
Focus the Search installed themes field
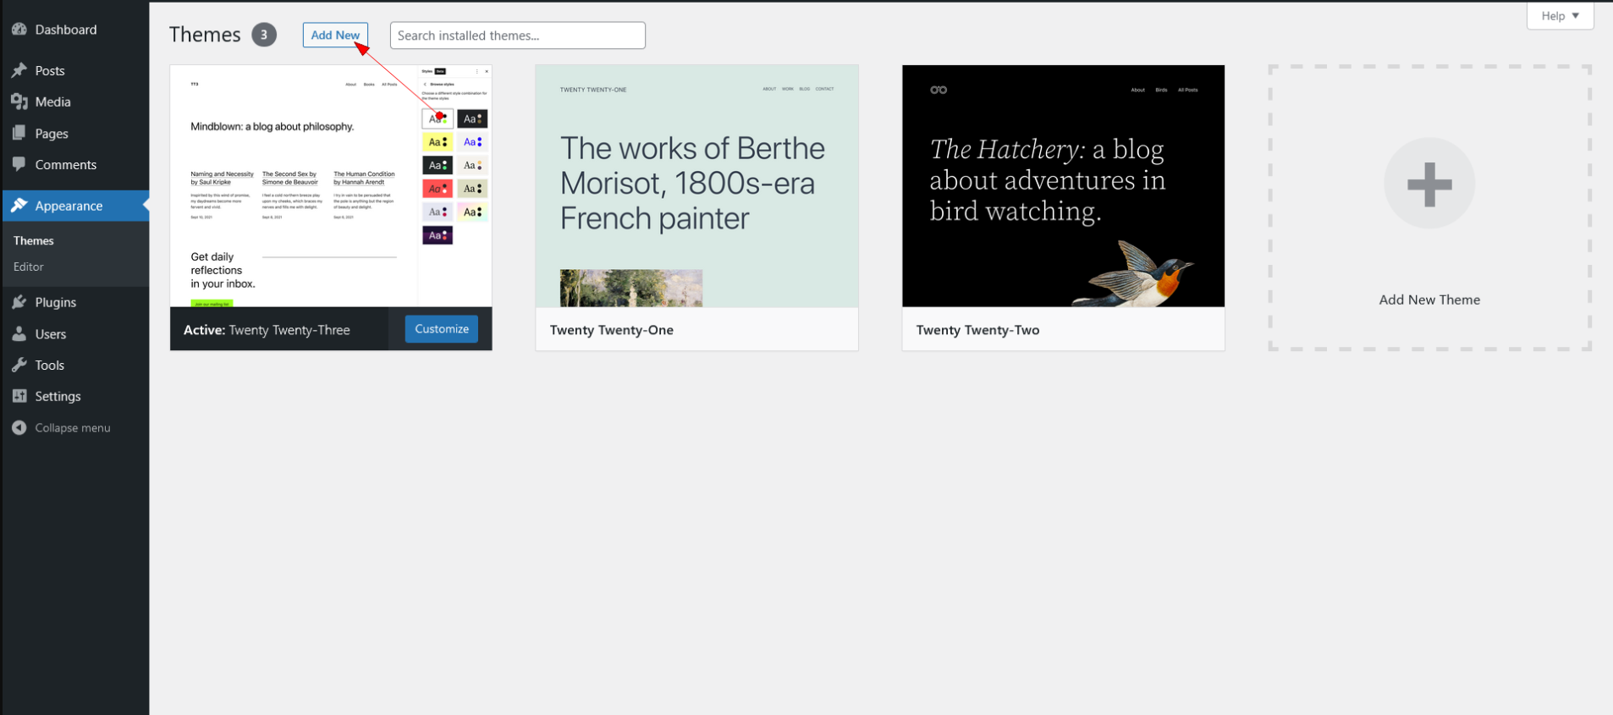click(x=517, y=36)
